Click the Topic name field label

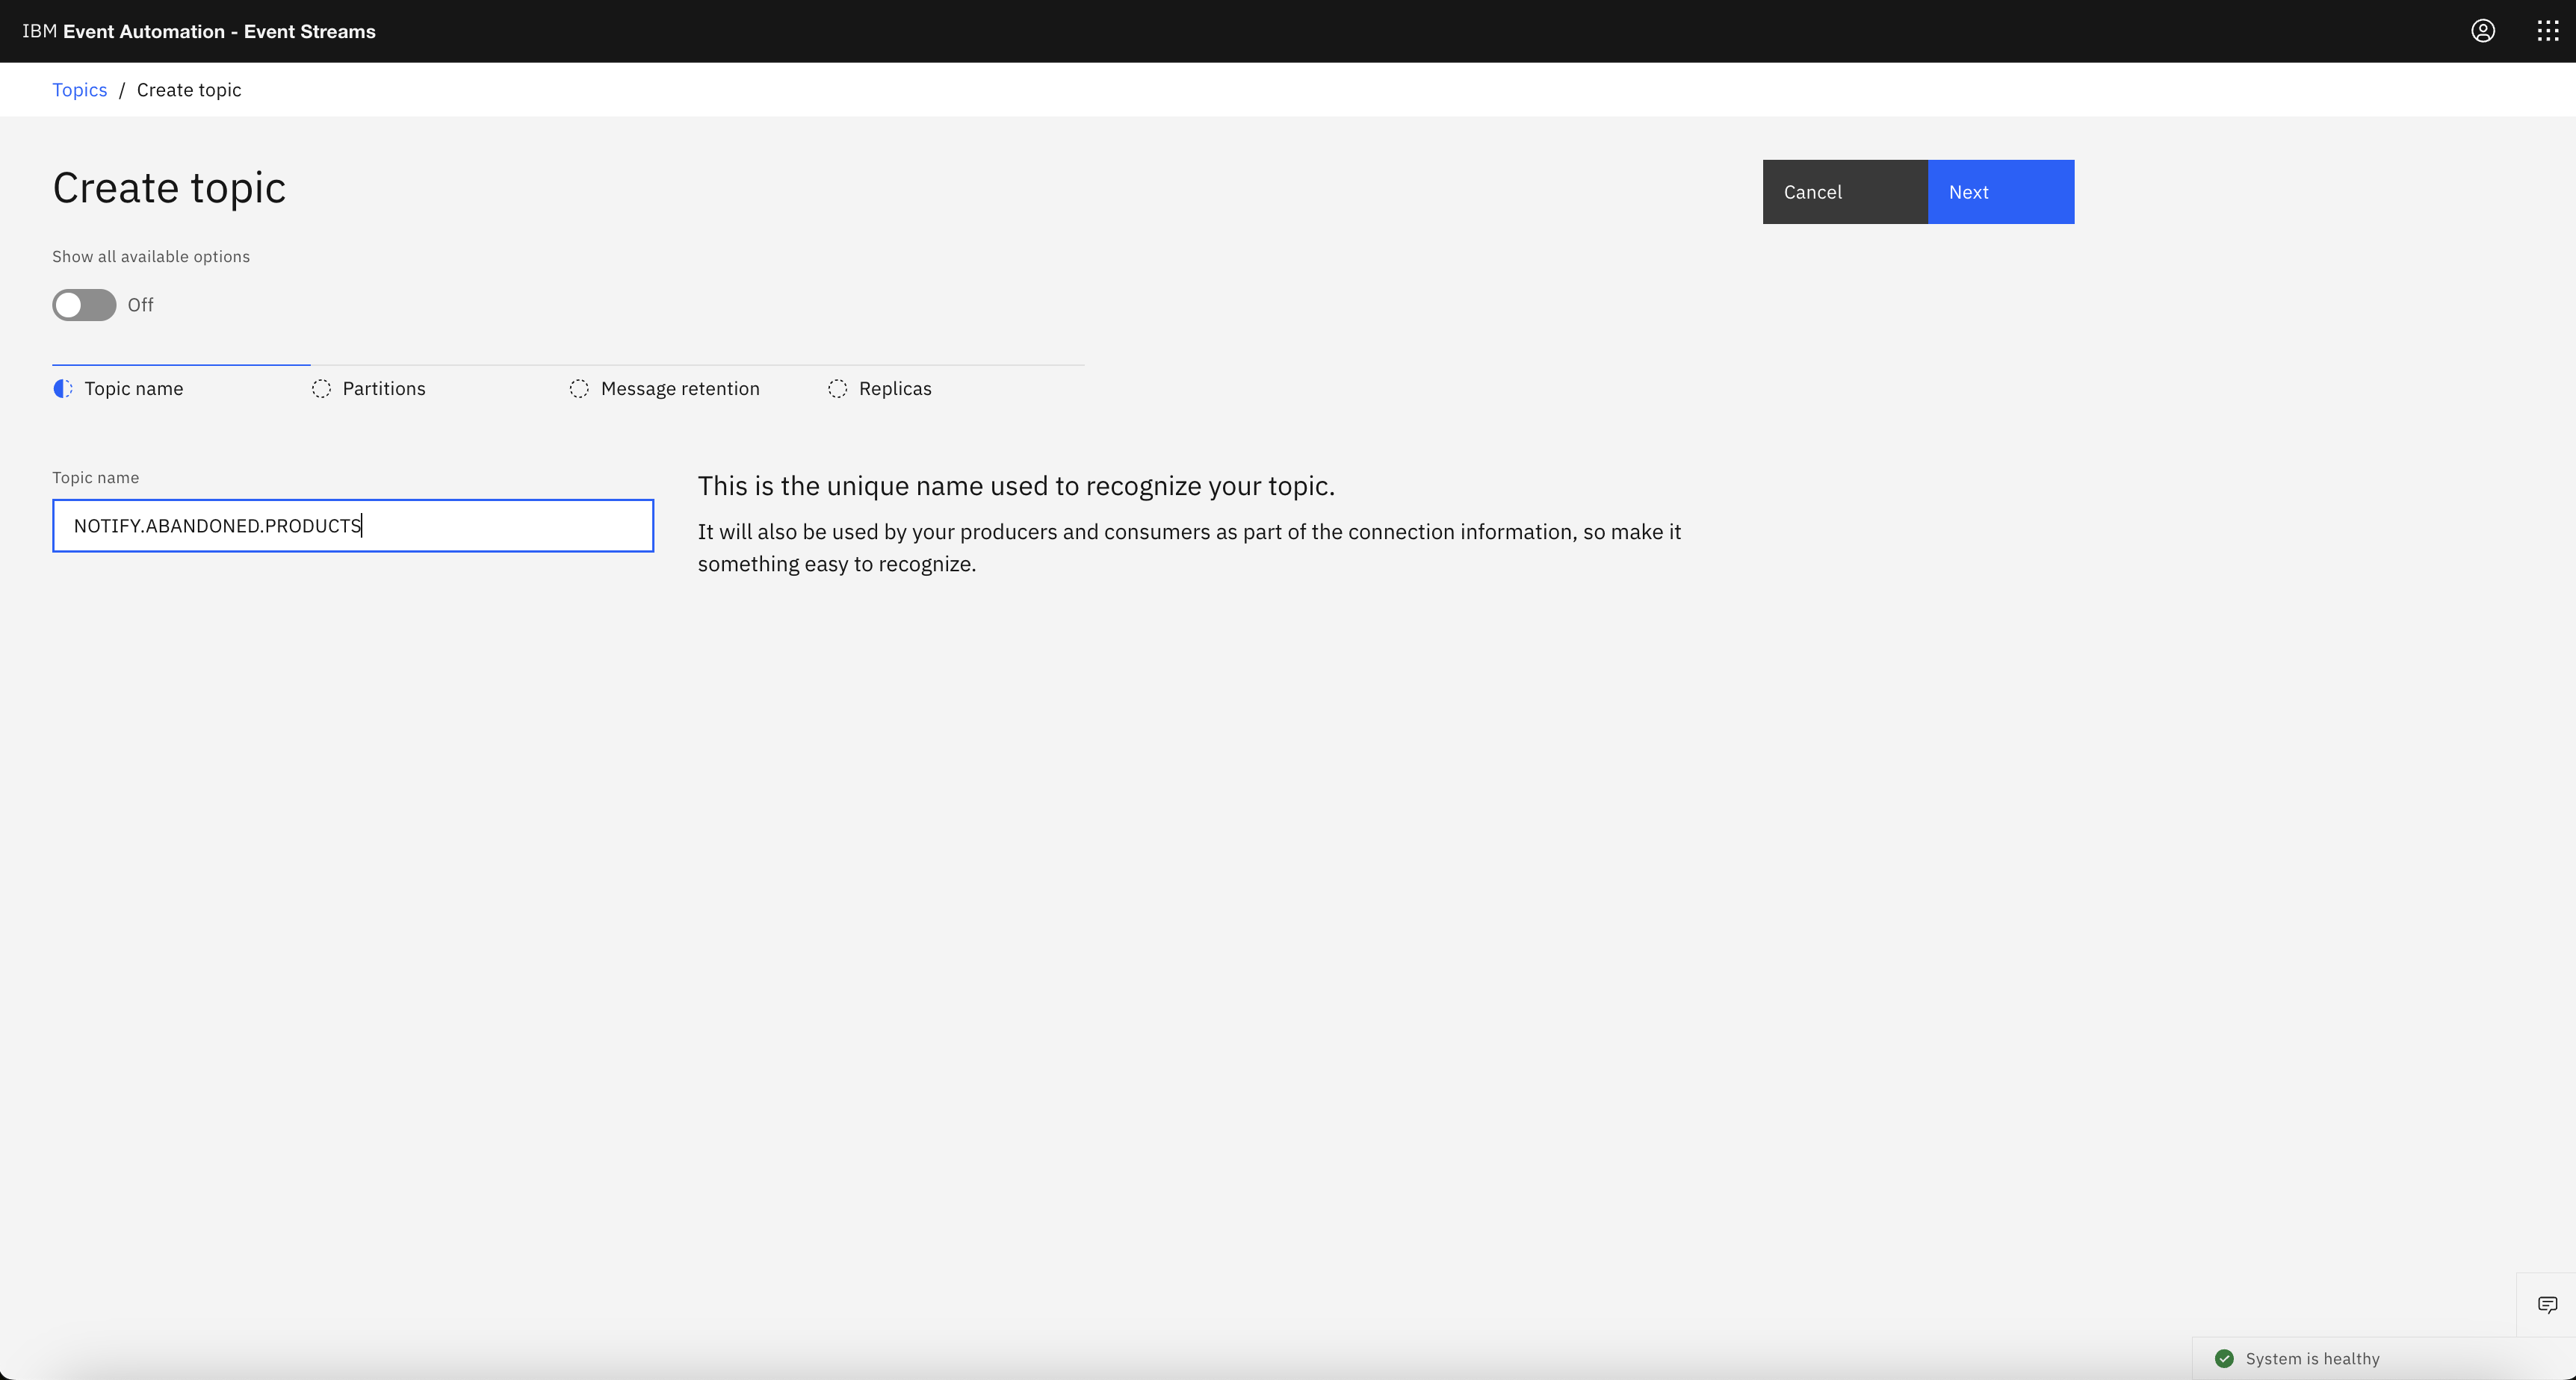click(x=96, y=478)
